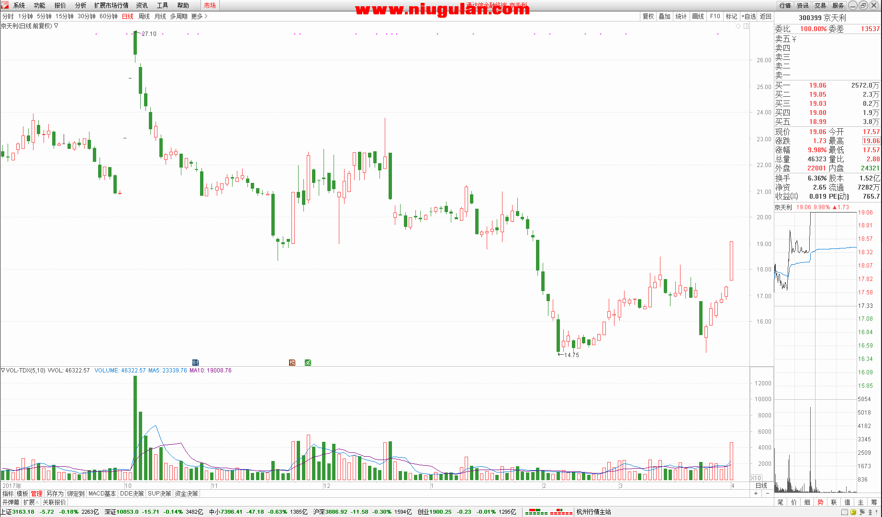Image resolution: width=882 pixels, height=517 pixels.
Task: Switch to 5分钟 chart period
Action: coord(44,16)
